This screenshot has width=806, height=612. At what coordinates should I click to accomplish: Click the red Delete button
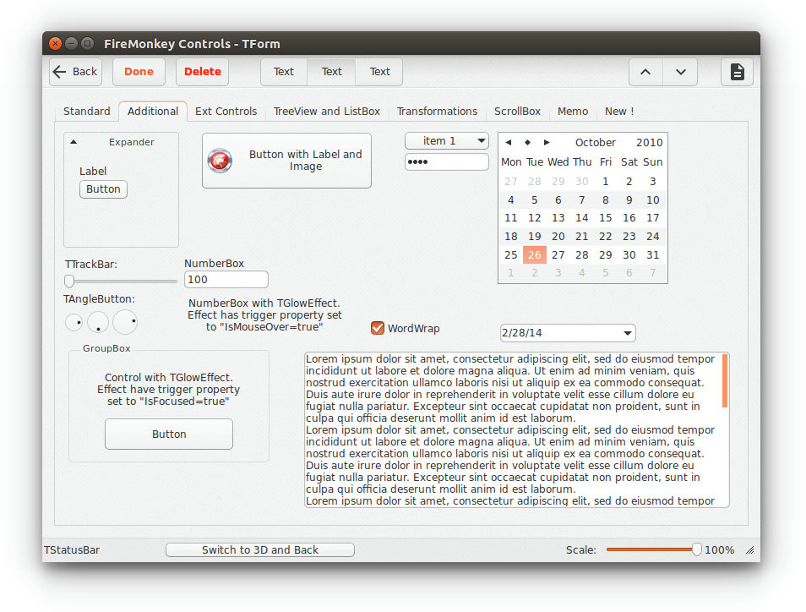(x=203, y=72)
